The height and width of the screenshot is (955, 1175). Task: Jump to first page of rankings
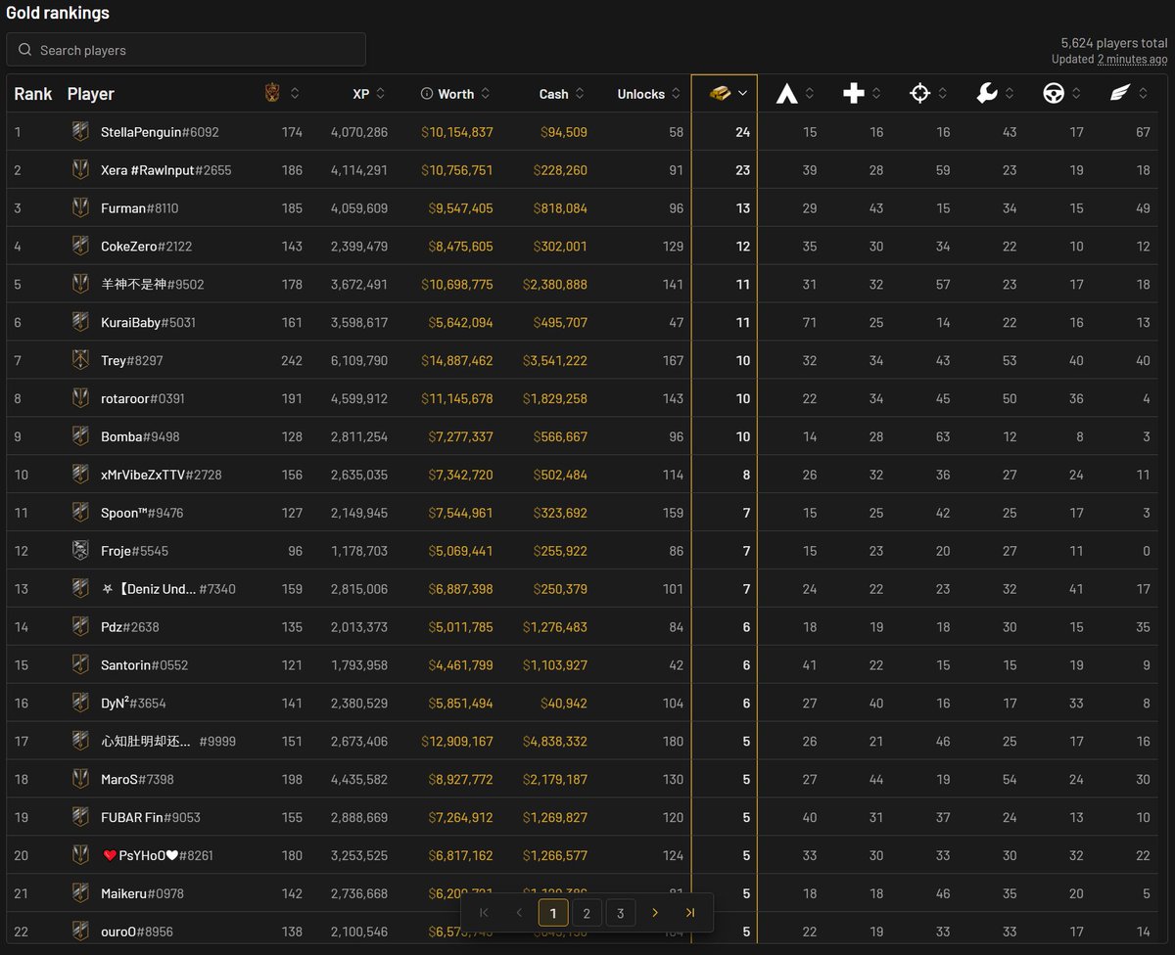[484, 913]
